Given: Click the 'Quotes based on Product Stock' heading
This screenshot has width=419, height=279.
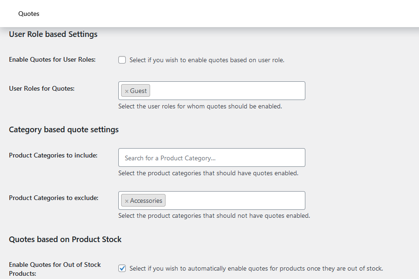Looking at the screenshot, I should (x=65, y=239).
